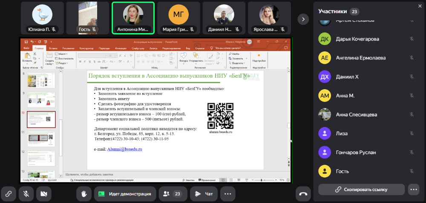426x203 pixels.
Task: Click notes field 'Щелкните, чтобы добавить заметки'
Action: coord(89,175)
